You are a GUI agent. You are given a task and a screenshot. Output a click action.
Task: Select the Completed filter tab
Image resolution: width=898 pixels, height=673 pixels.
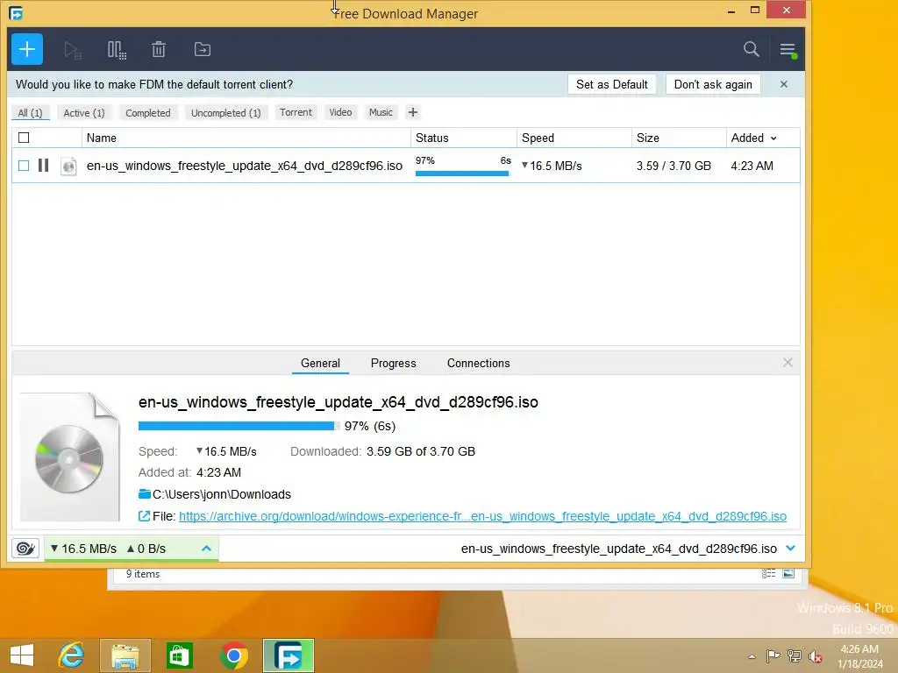[x=147, y=113]
